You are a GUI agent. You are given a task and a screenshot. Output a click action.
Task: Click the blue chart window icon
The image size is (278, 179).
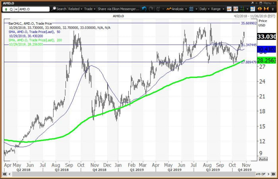[253, 9]
